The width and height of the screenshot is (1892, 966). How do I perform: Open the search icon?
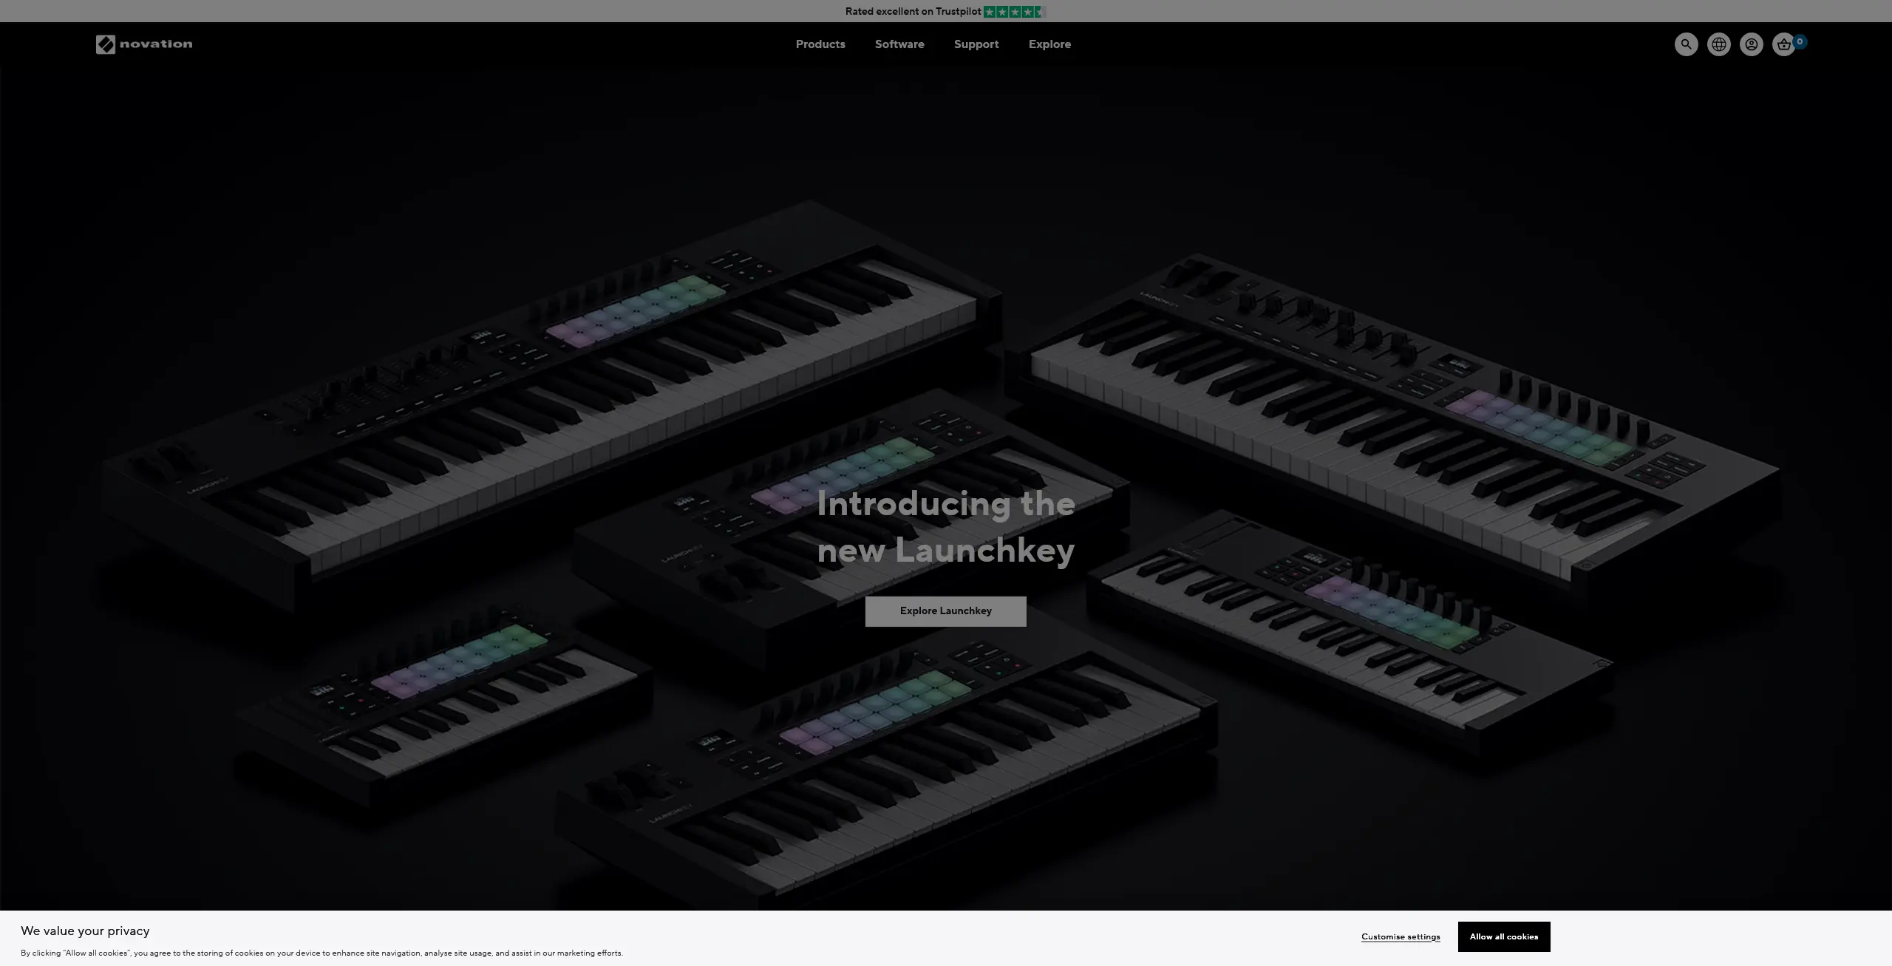(x=1686, y=44)
